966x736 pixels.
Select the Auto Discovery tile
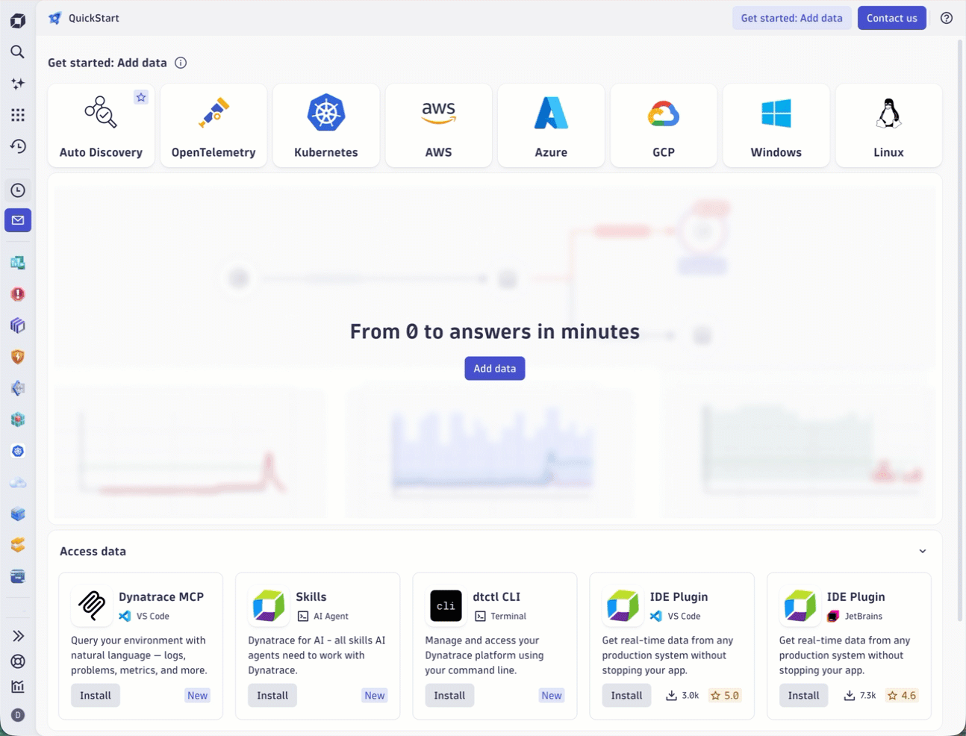point(101,125)
